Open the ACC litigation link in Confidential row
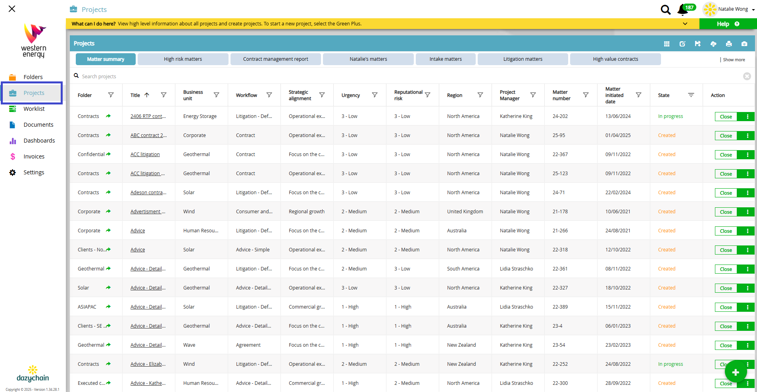Screen dimensions: 757x392 [x=145, y=154]
